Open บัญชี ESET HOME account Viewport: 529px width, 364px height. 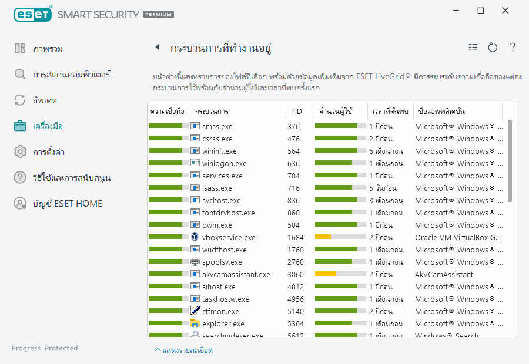pyautogui.click(x=67, y=204)
